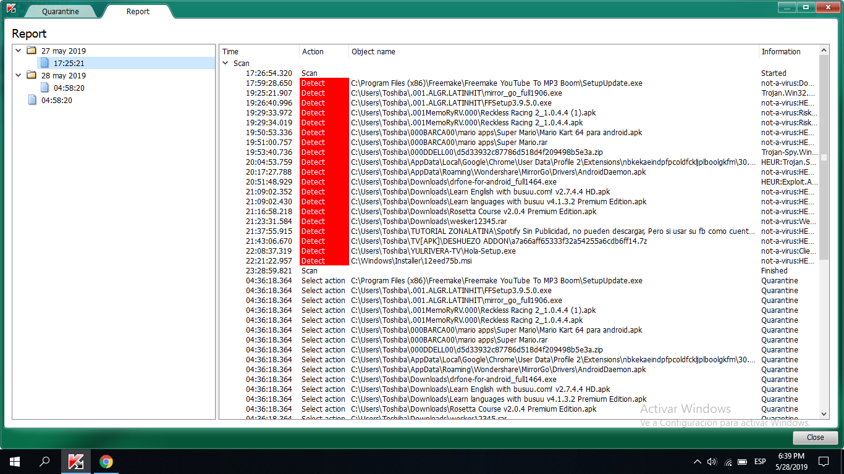Collapse the Scan group in report list

coord(225,63)
